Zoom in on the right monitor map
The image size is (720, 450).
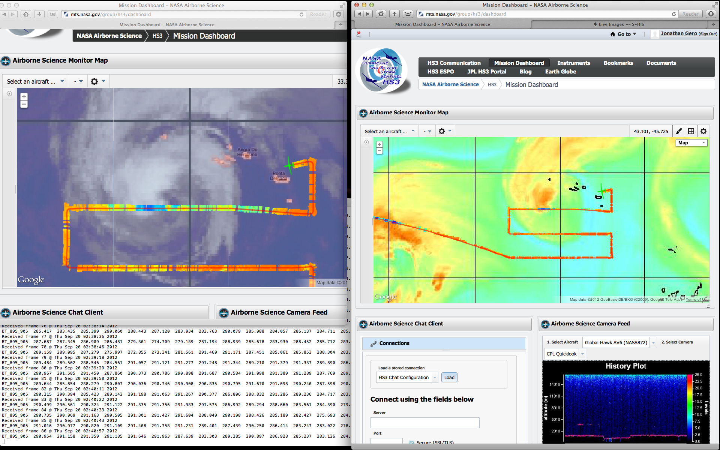(379, 144)
